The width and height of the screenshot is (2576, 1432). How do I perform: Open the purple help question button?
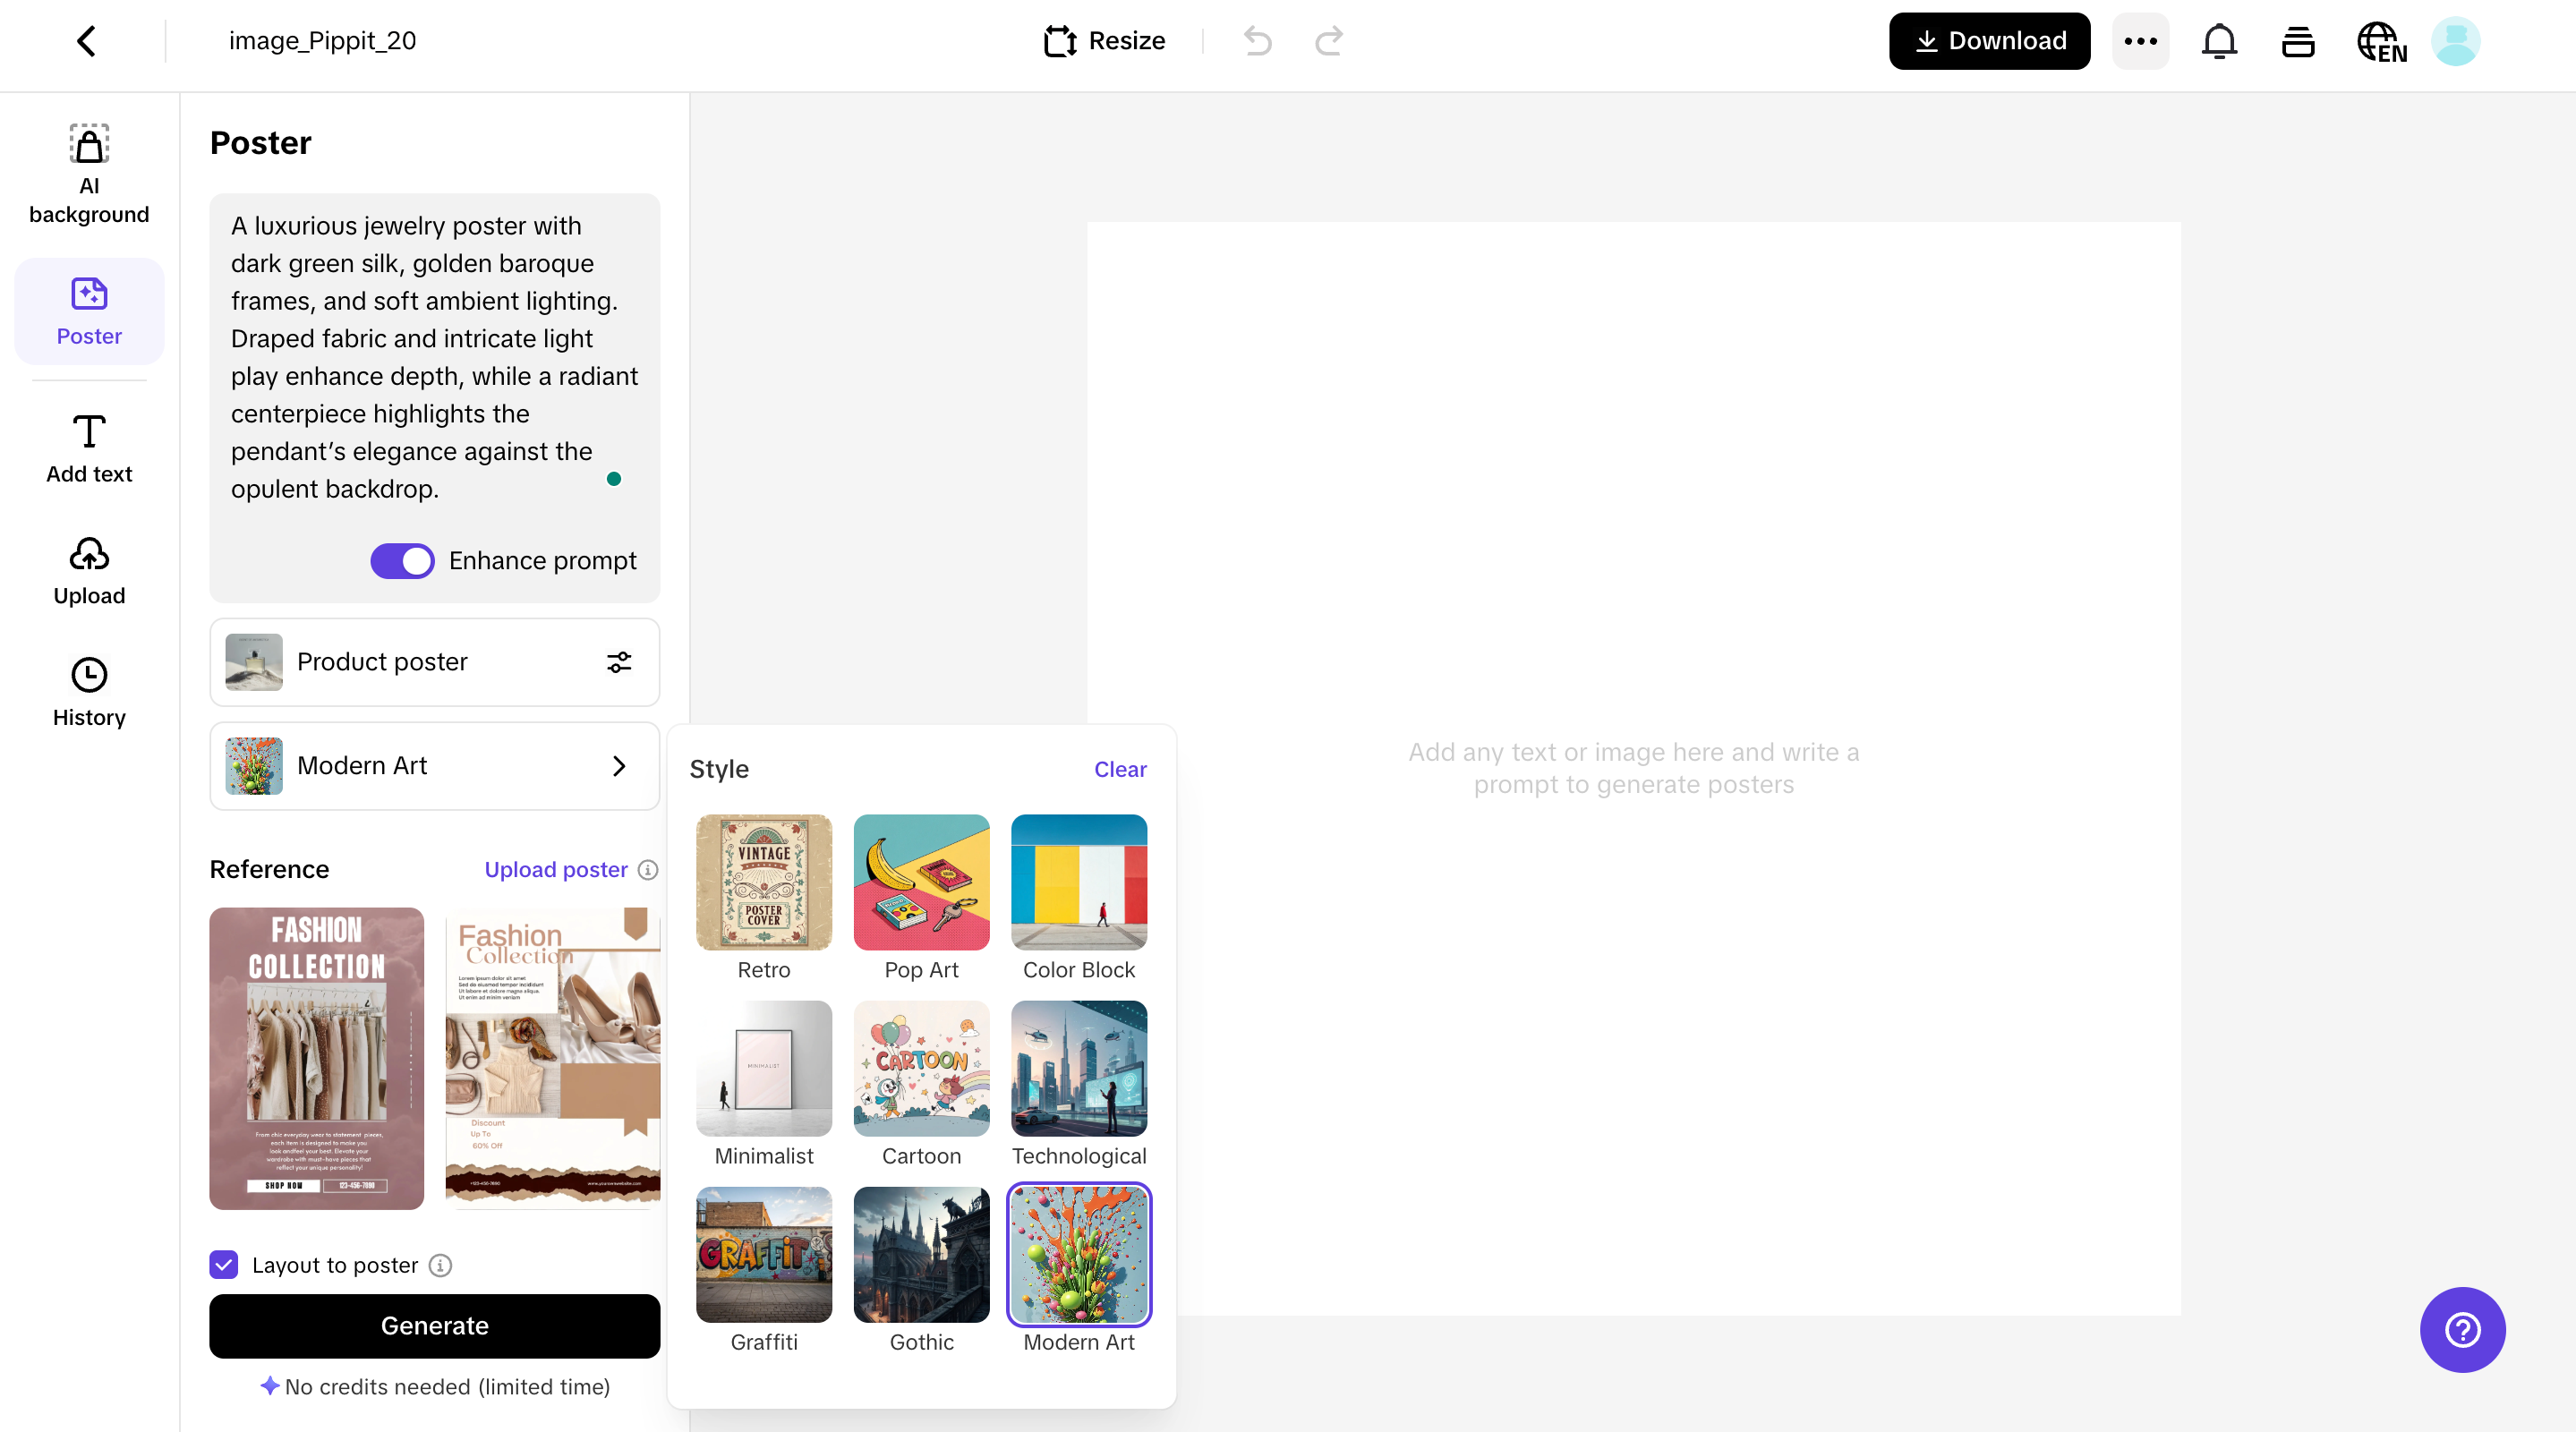pyautogui.click(x=2462, y=1329)
